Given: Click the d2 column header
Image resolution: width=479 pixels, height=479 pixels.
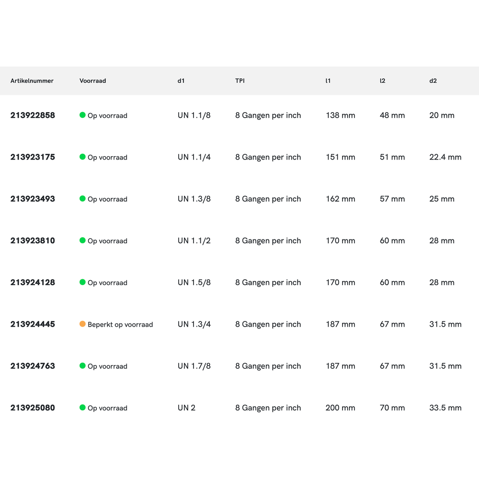Looking at the screenshot, I should (x=433, y=81).
